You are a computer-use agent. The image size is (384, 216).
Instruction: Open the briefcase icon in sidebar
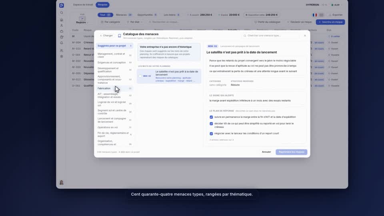click(x=62, y=31)
